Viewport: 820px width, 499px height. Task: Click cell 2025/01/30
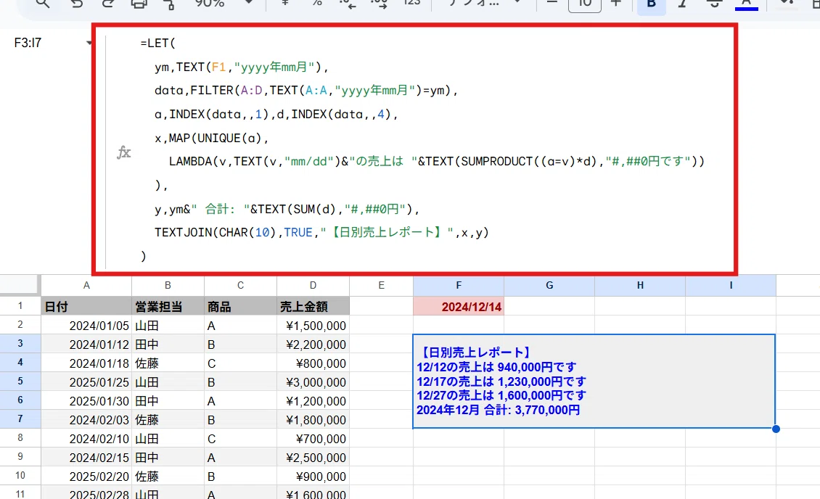[x=86, y=401]
